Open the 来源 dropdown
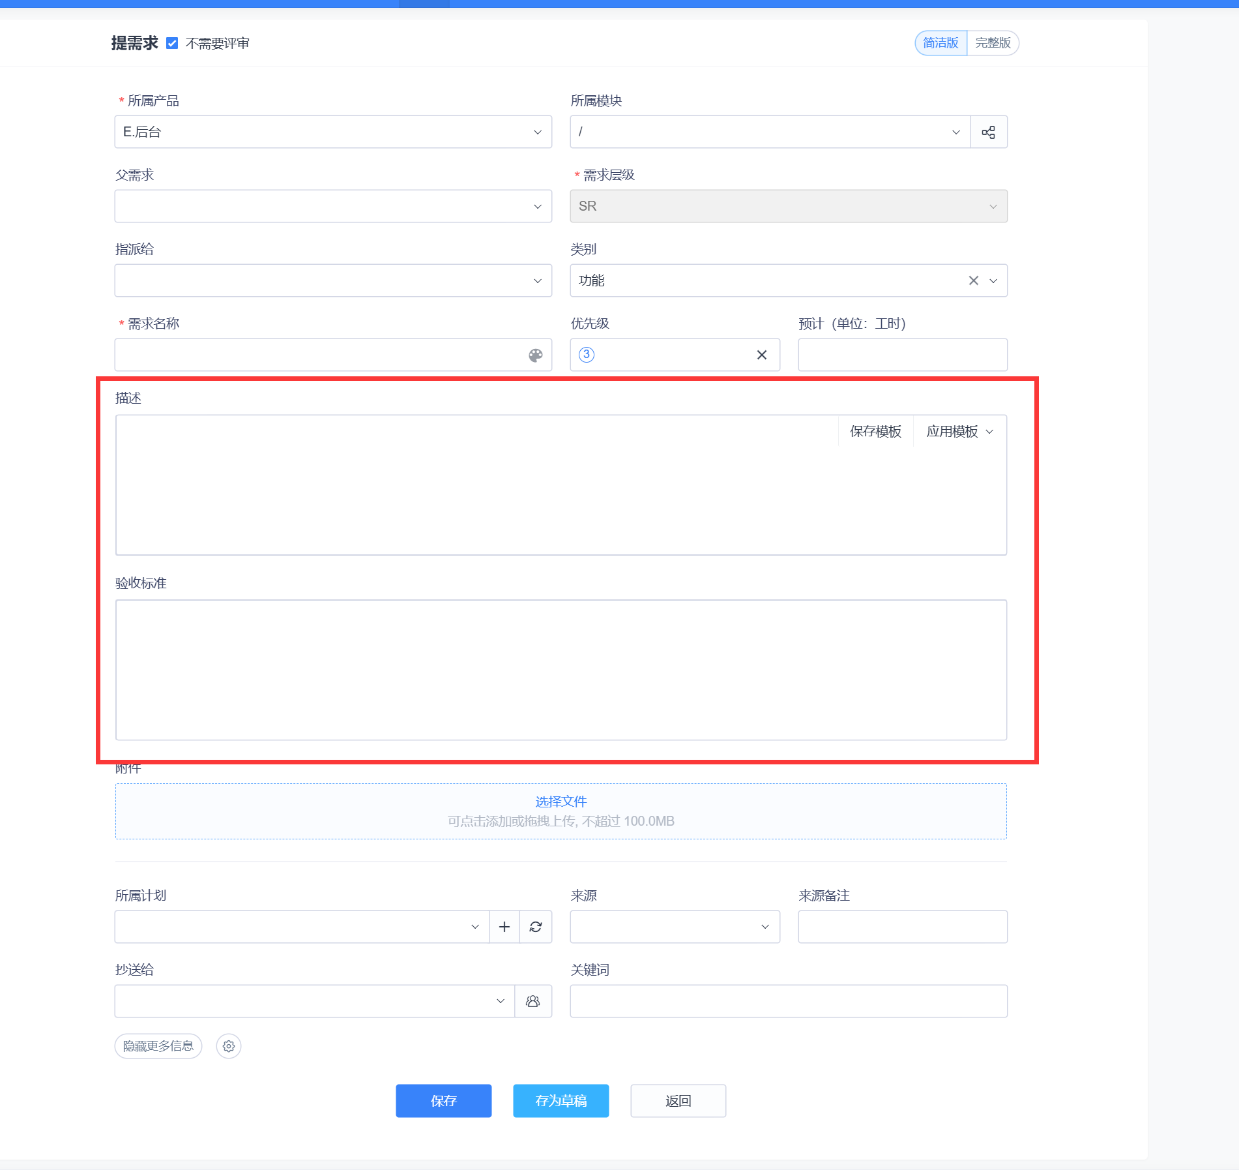The height and width of the screenshot is (1172, 1239). pos(675,927)
